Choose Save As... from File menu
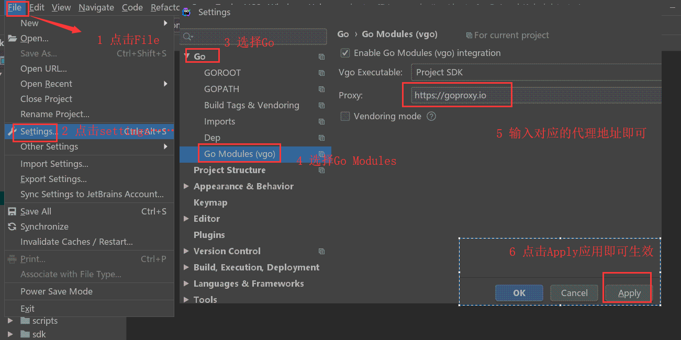Screen dimensions: 681x340 click(x=89, y=53)
